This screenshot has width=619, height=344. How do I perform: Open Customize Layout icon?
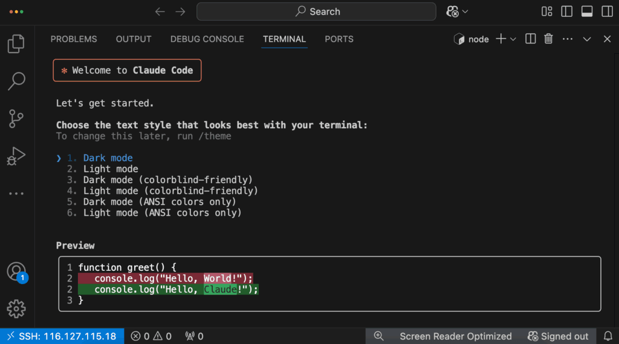(x=546, y=11)
